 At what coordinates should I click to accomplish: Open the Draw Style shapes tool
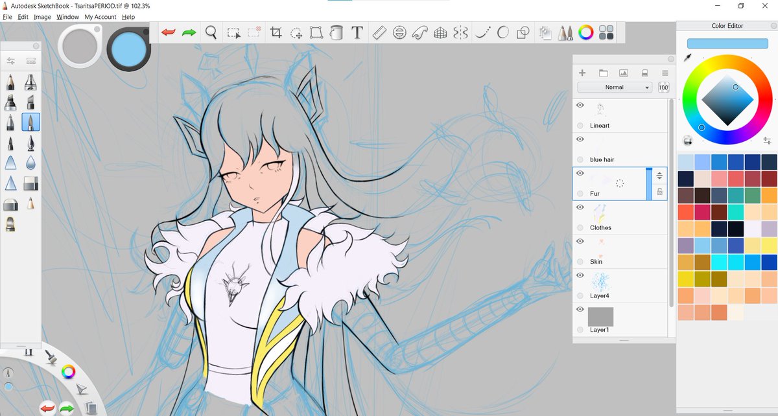[523, 32]
